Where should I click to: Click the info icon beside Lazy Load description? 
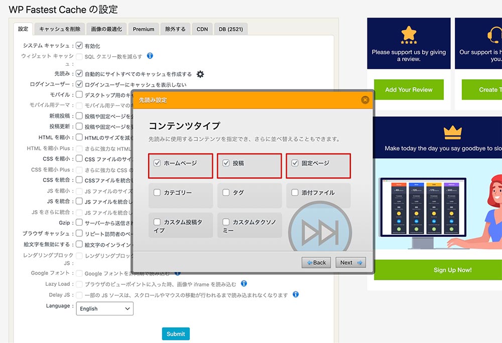click(244, 284)
